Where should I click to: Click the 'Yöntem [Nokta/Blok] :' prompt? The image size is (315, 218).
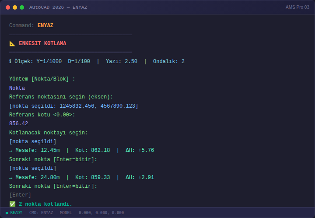[42, 79]
